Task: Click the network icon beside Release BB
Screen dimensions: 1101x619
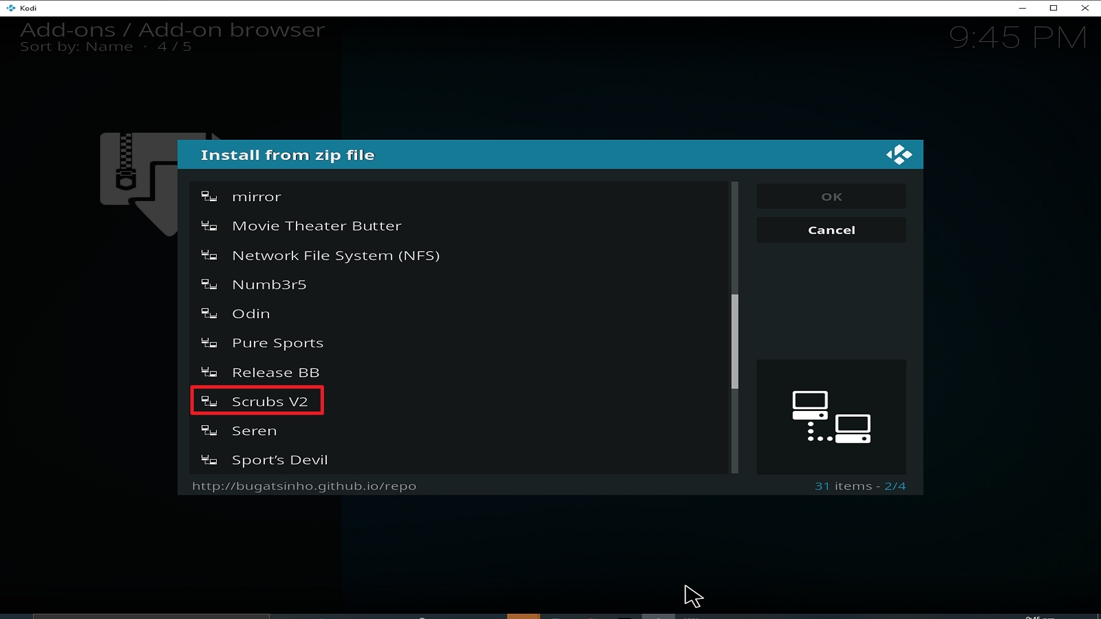Action: pos(209,373)
